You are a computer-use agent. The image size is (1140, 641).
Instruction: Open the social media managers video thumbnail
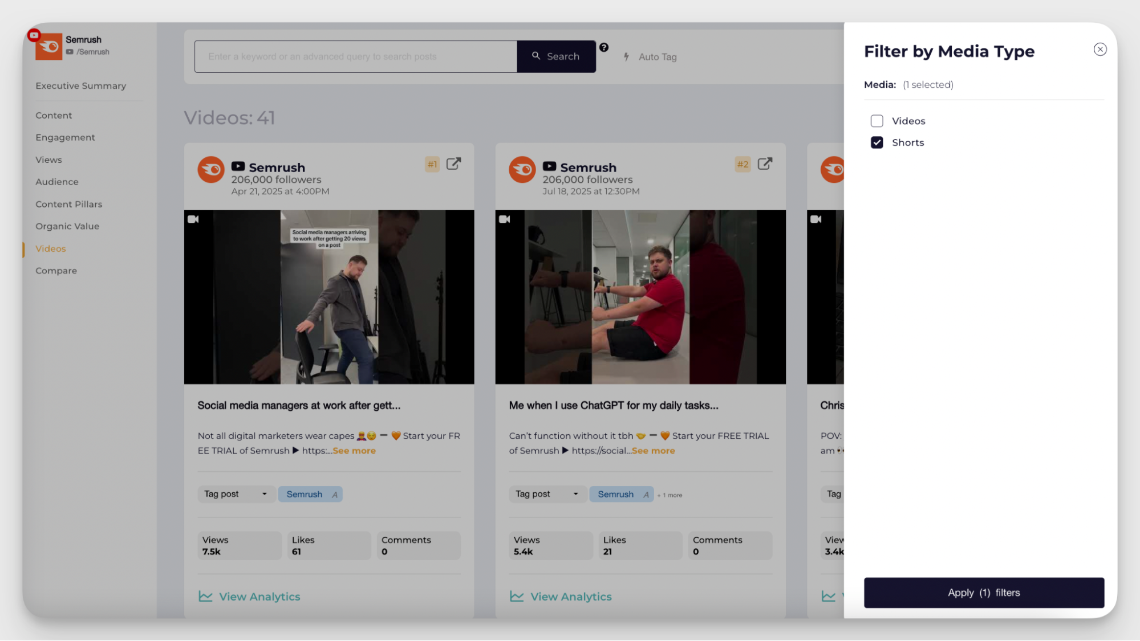329,297
